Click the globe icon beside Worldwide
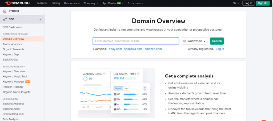This screenshot has height=121, width=273. (x=184, y=41)
